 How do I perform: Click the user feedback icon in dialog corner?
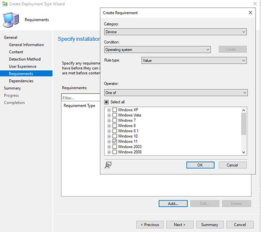pyautogui.click(x=109, y=165)
